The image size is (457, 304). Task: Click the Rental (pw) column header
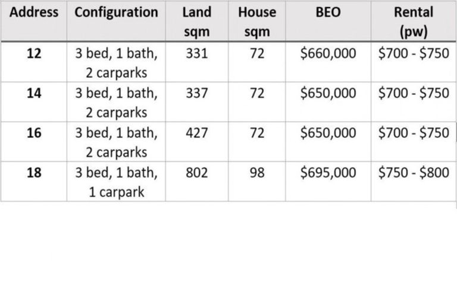[x=414, y=21]
